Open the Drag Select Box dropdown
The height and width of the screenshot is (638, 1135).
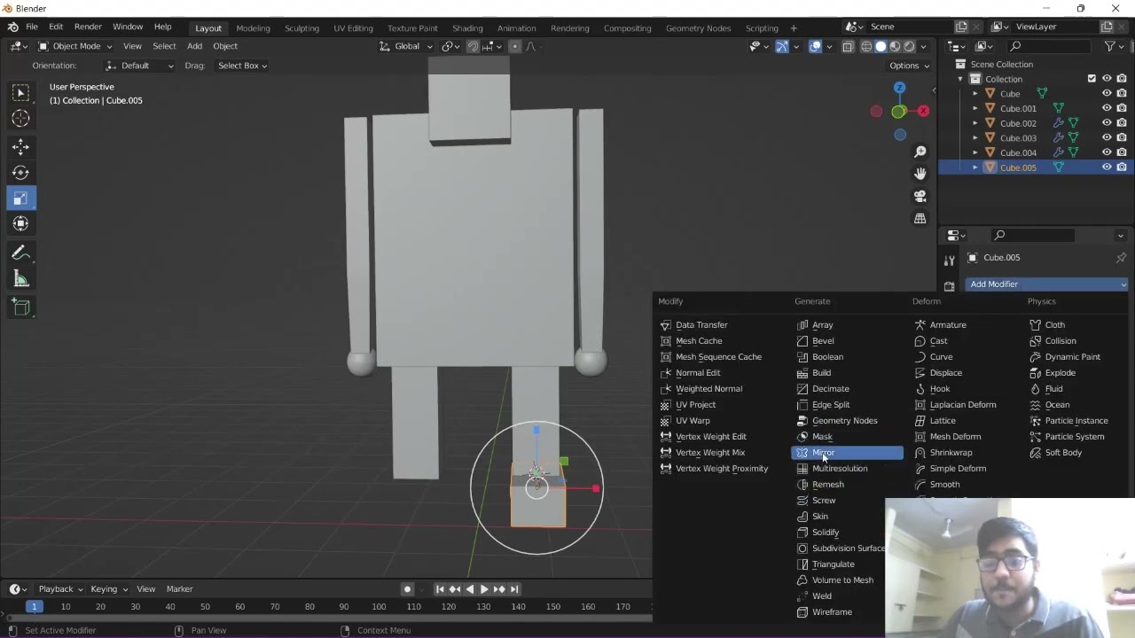click(x=242, y=66)
